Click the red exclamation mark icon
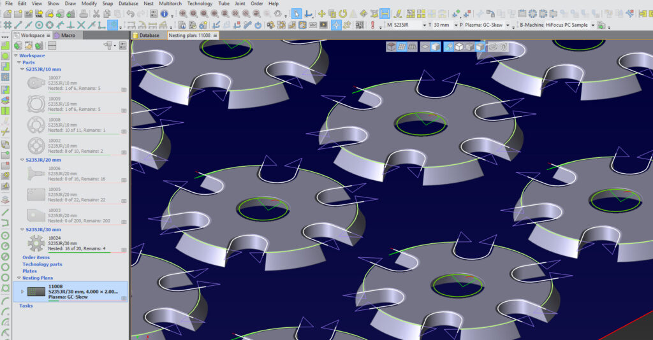 [x=372, y=25]
